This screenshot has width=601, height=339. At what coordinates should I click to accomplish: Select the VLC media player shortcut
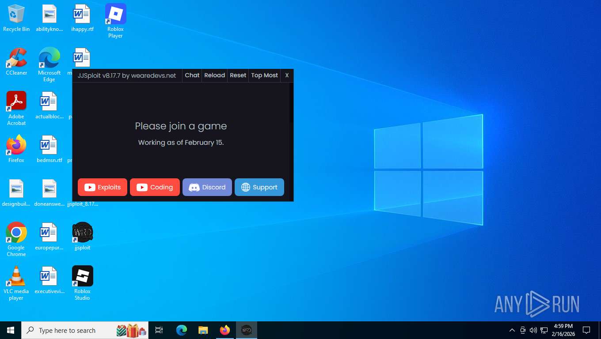click(16, 283)
